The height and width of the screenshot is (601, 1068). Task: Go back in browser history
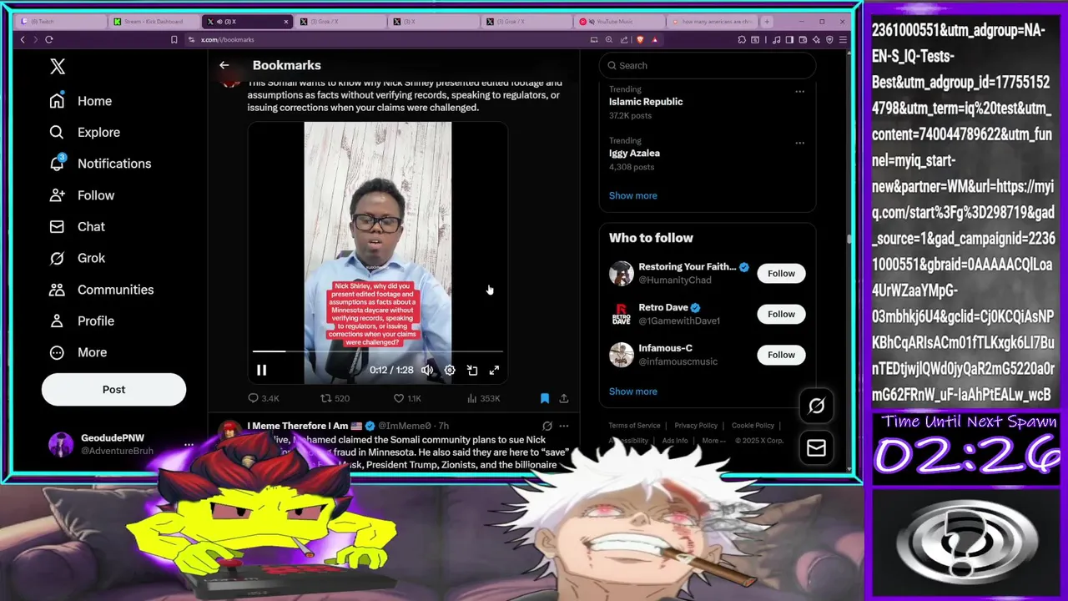(x=23, y=39)
